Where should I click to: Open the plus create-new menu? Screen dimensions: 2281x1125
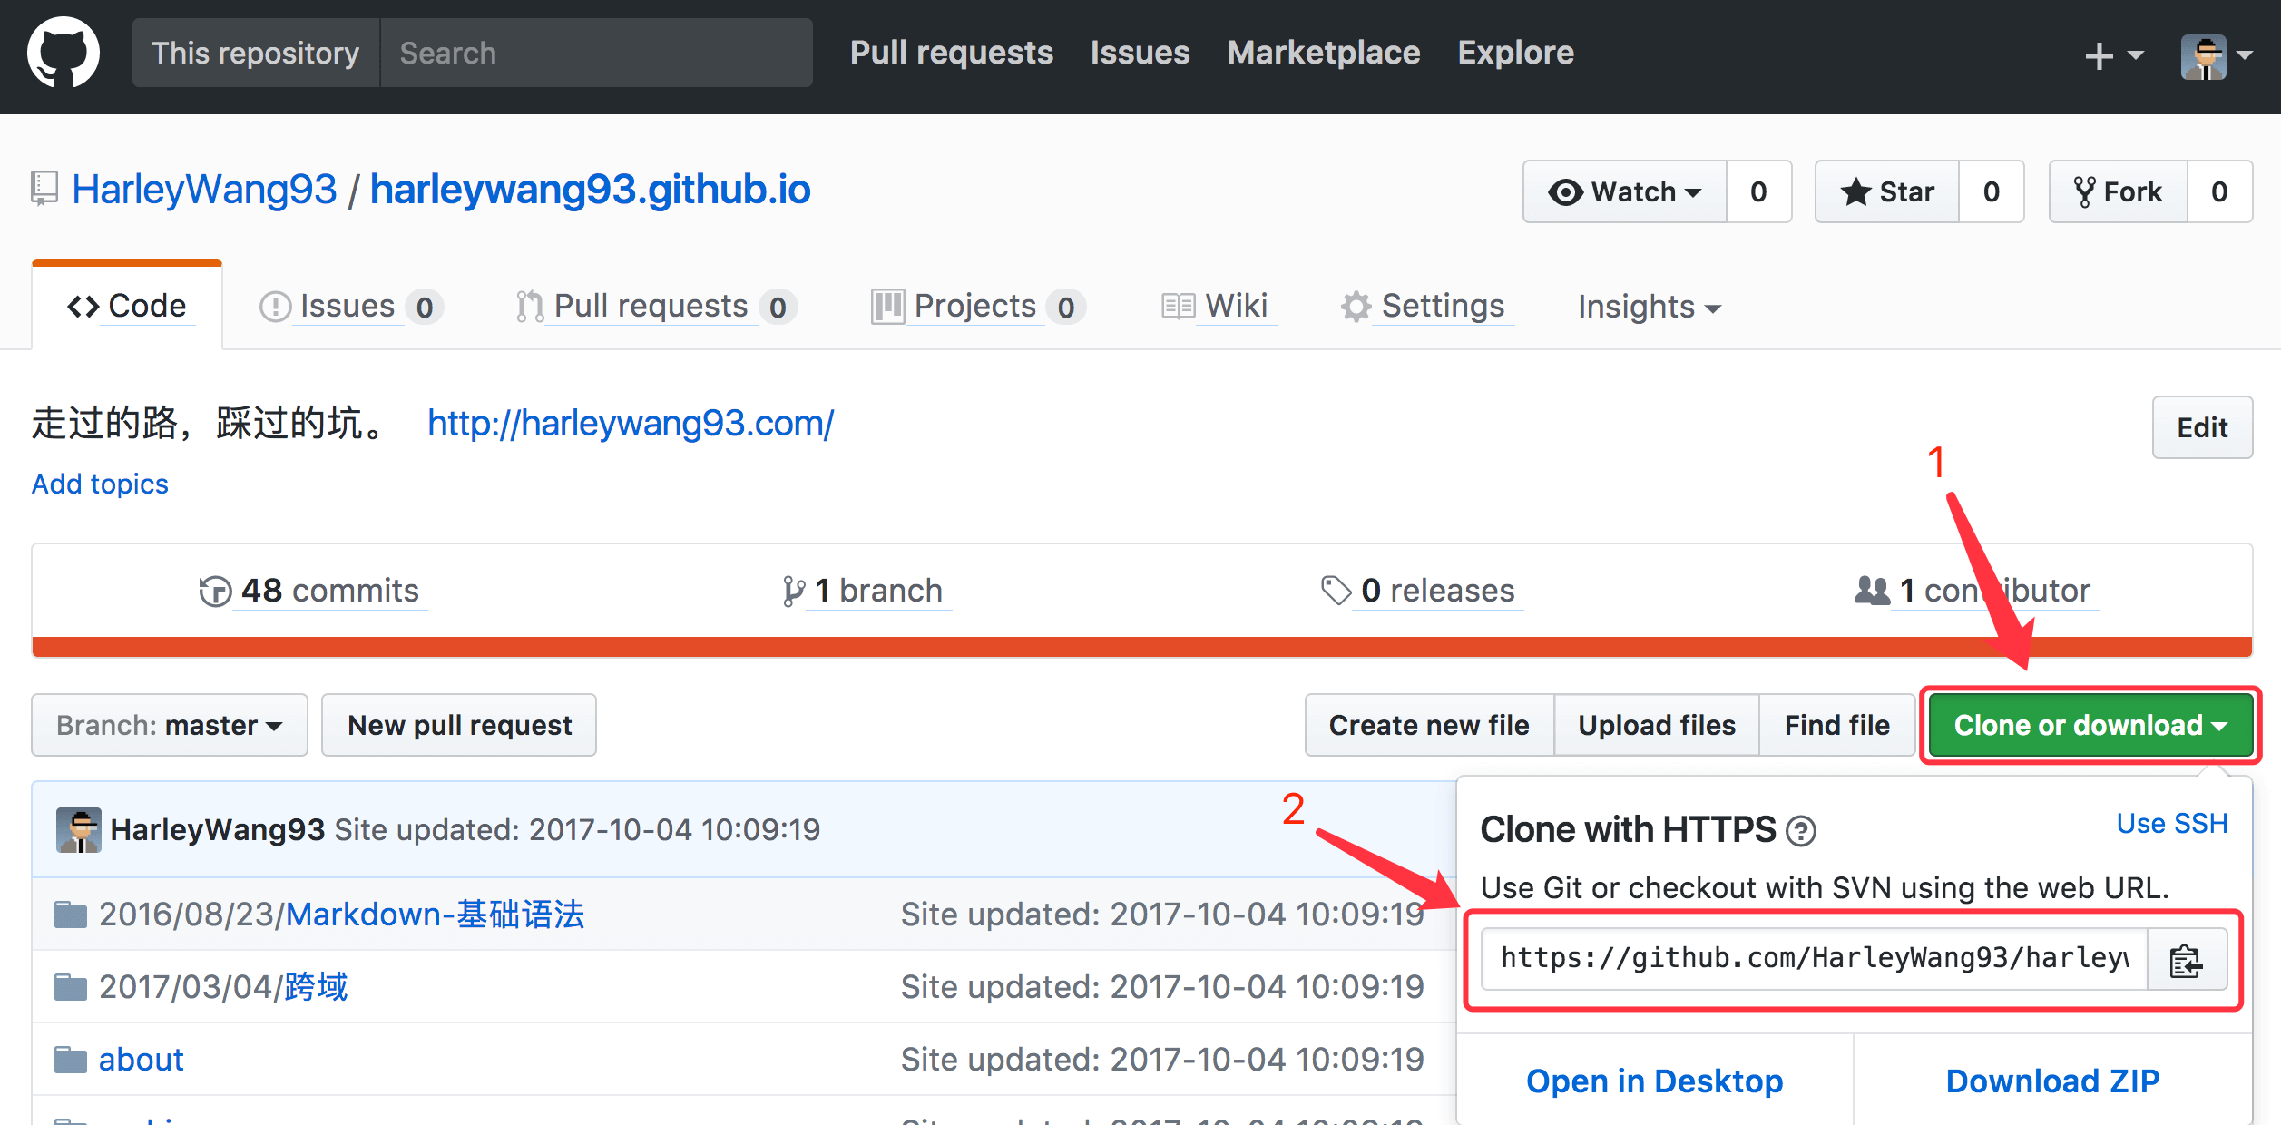[x=2115, y=55]
